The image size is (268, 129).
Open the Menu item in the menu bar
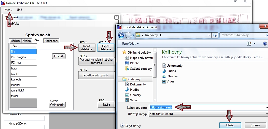click(8, 10)
